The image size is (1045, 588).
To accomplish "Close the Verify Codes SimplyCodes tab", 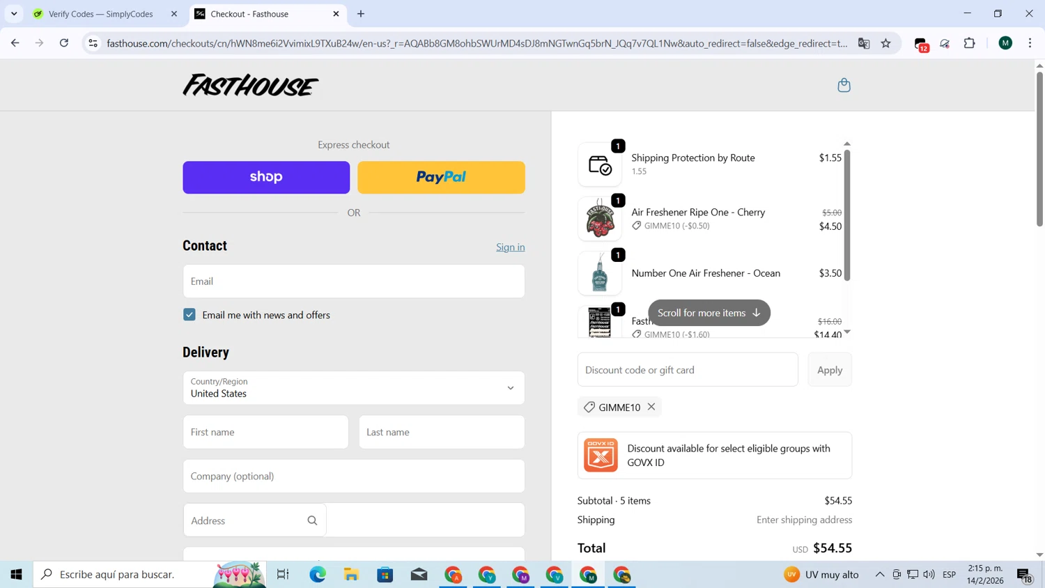I will tap(174, 14).
